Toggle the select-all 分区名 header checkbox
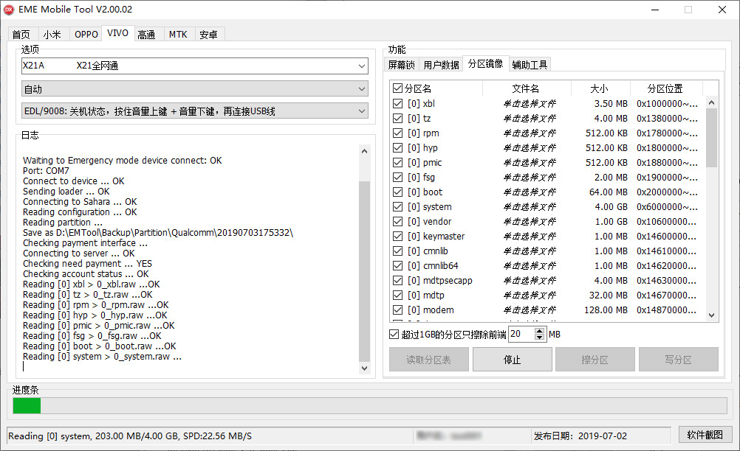This screenshot has height=451, width=740. coord(398,88)
